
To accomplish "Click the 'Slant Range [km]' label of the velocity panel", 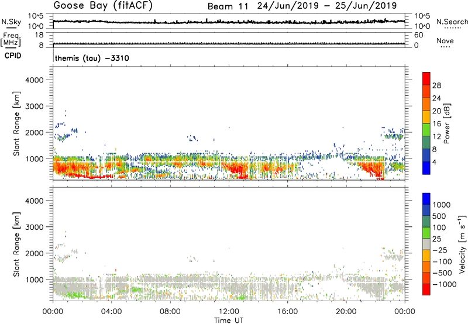I will [16, 244].
